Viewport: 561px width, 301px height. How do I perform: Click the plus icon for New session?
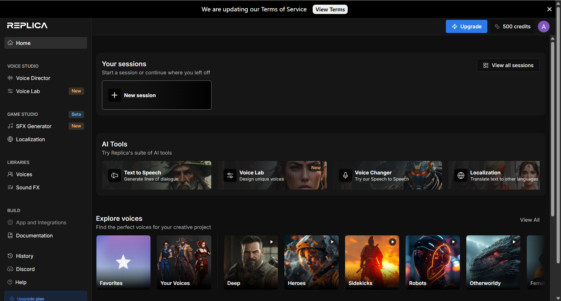click(x=115, y=95)
